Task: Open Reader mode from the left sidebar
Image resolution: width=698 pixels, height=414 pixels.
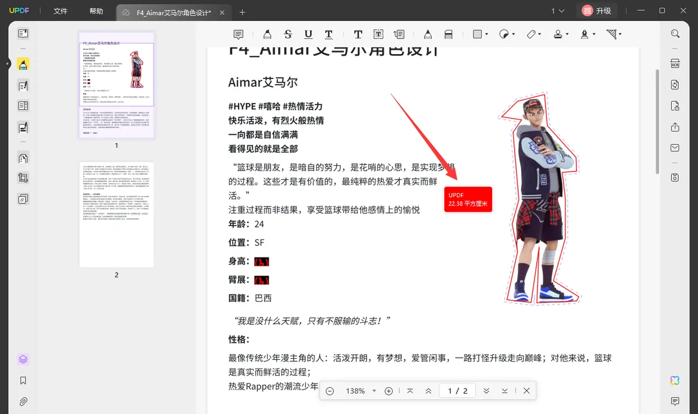Action: [23, 34]
